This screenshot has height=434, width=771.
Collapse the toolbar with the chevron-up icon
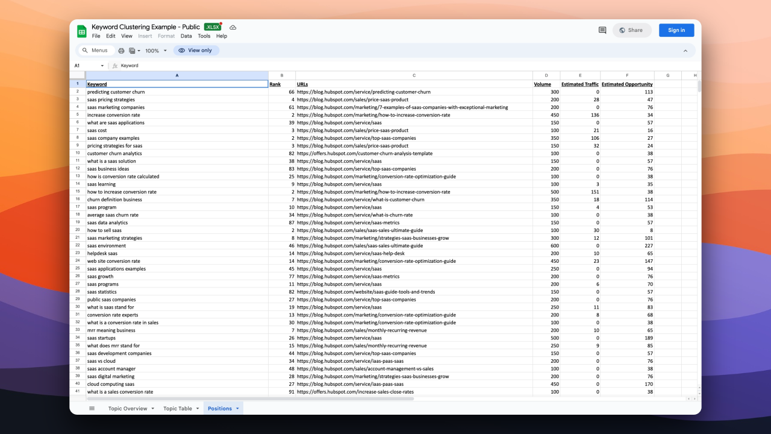685,51
